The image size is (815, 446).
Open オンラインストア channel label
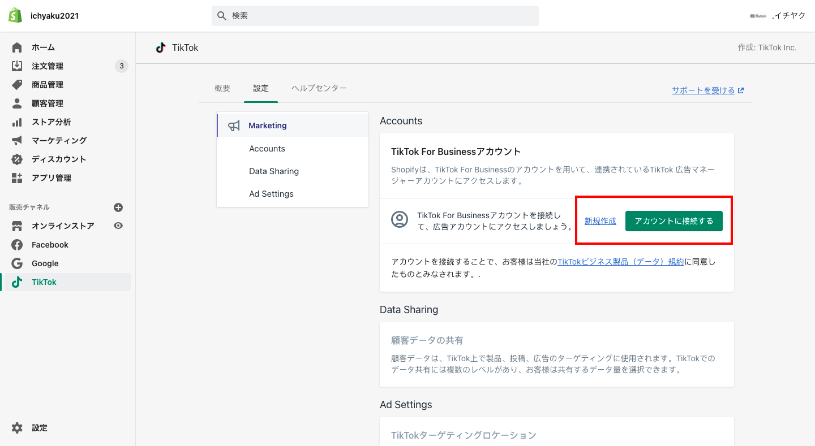click(x=63, y=226)
